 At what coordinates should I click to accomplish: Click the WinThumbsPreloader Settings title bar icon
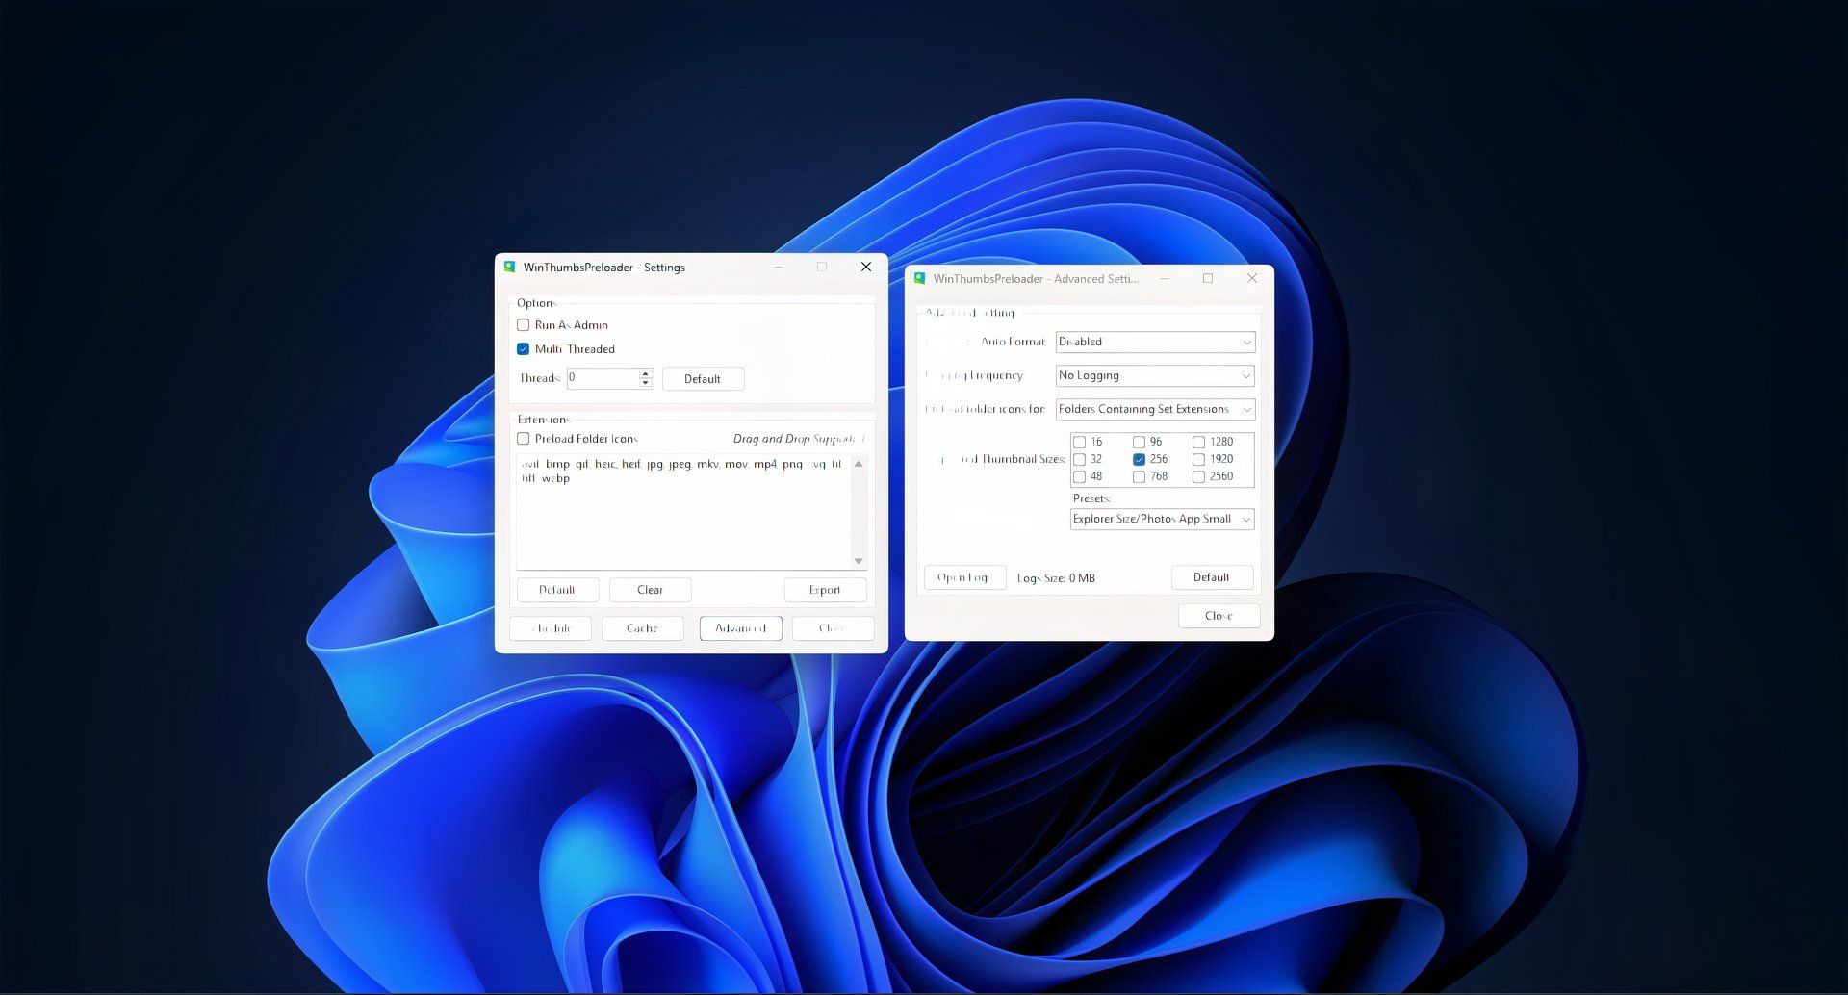[510, 267]
